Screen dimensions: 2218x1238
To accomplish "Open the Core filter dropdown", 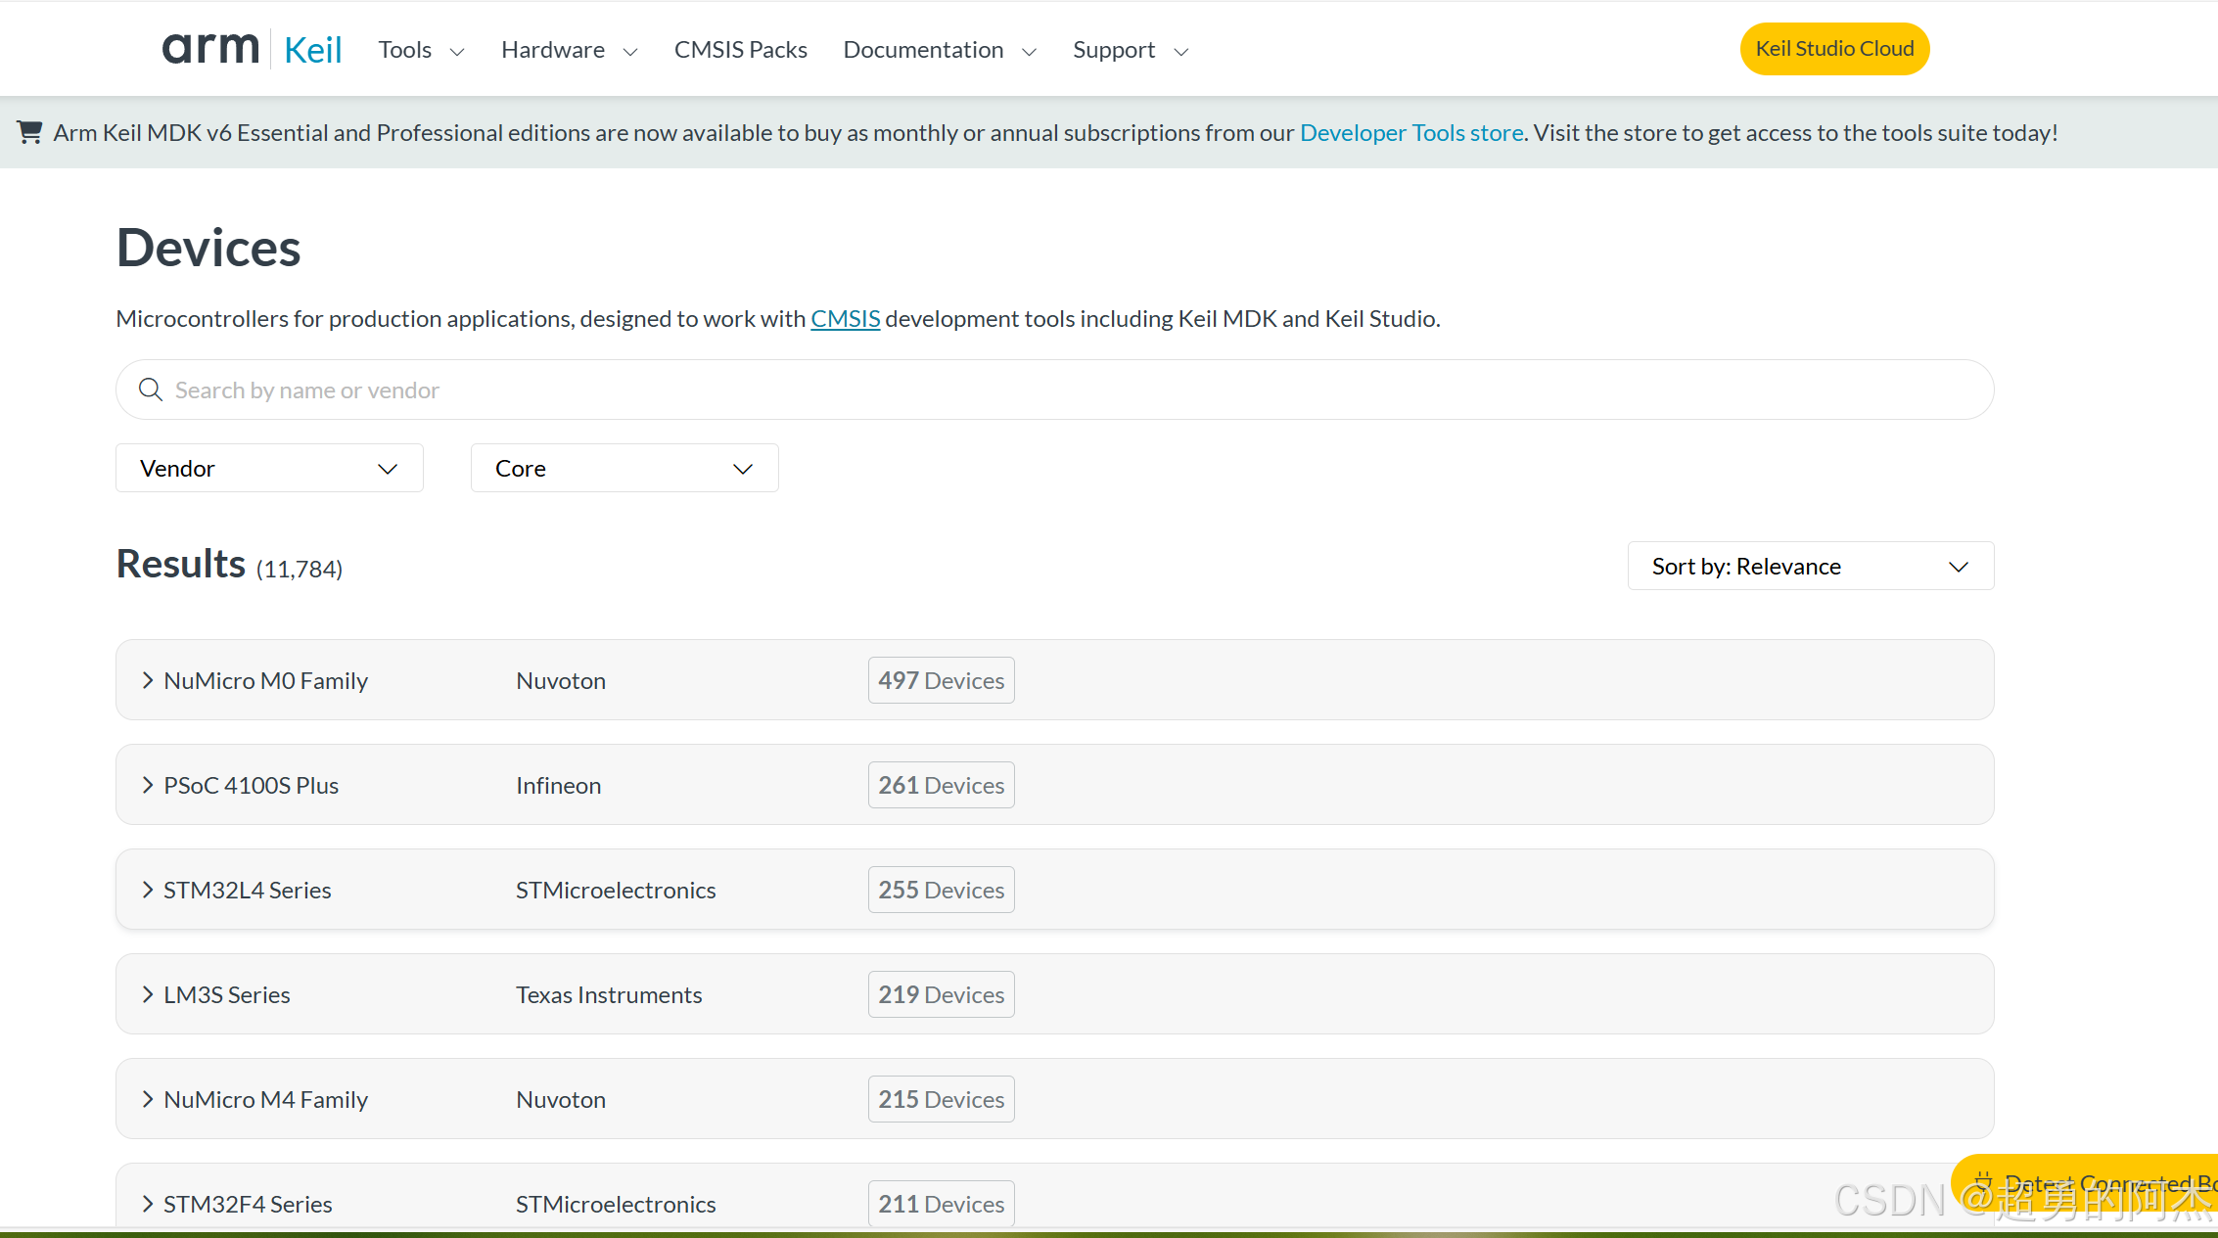I will pyautogui.click(x=624, y=468).
